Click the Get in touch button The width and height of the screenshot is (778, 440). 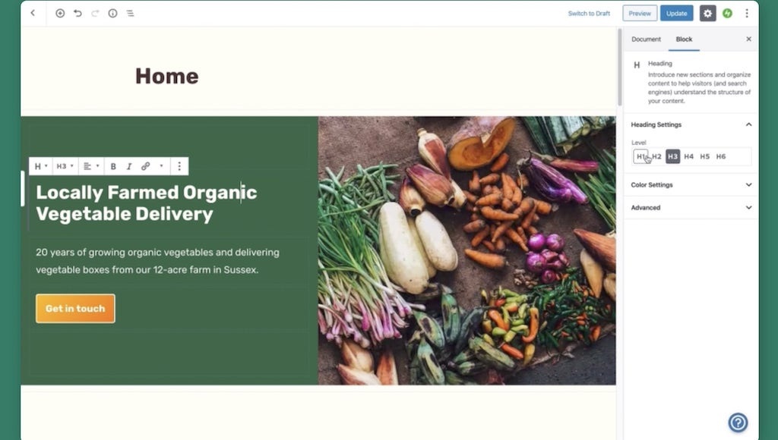tap(75, 309)
